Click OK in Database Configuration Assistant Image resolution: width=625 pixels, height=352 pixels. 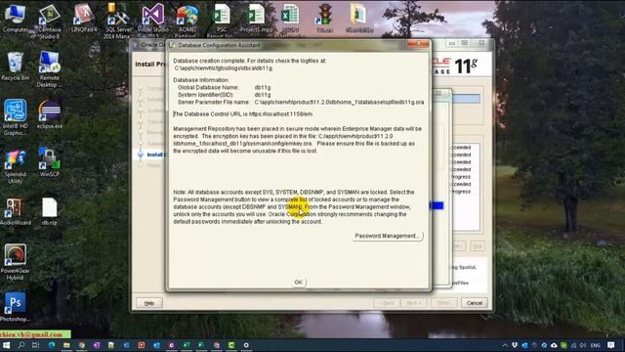[298, 283]
